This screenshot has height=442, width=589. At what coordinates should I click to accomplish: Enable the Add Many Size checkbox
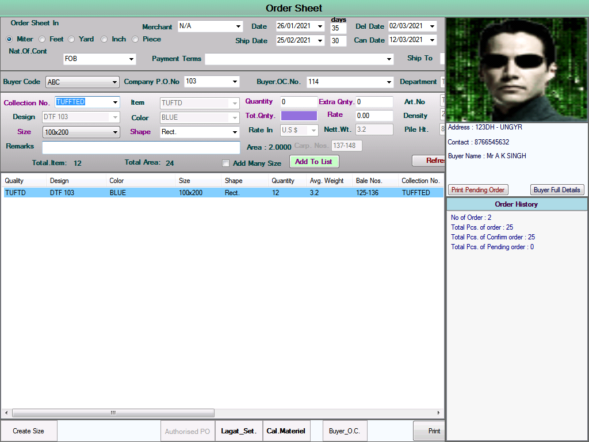[226, 163]
